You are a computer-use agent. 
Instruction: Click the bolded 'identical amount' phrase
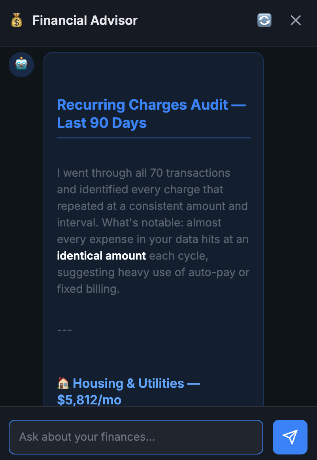[x=101, y=256]
